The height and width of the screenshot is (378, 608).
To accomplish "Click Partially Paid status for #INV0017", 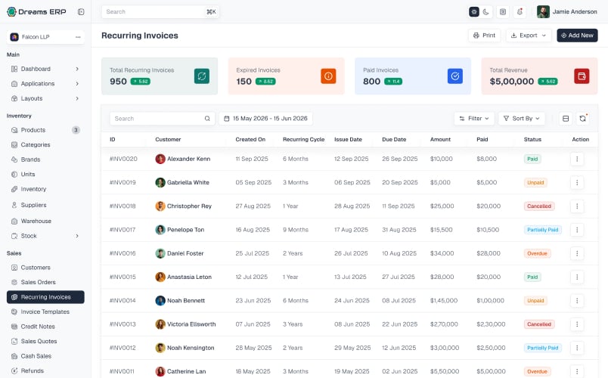I will pyautogui.click(x=542, y=230).
